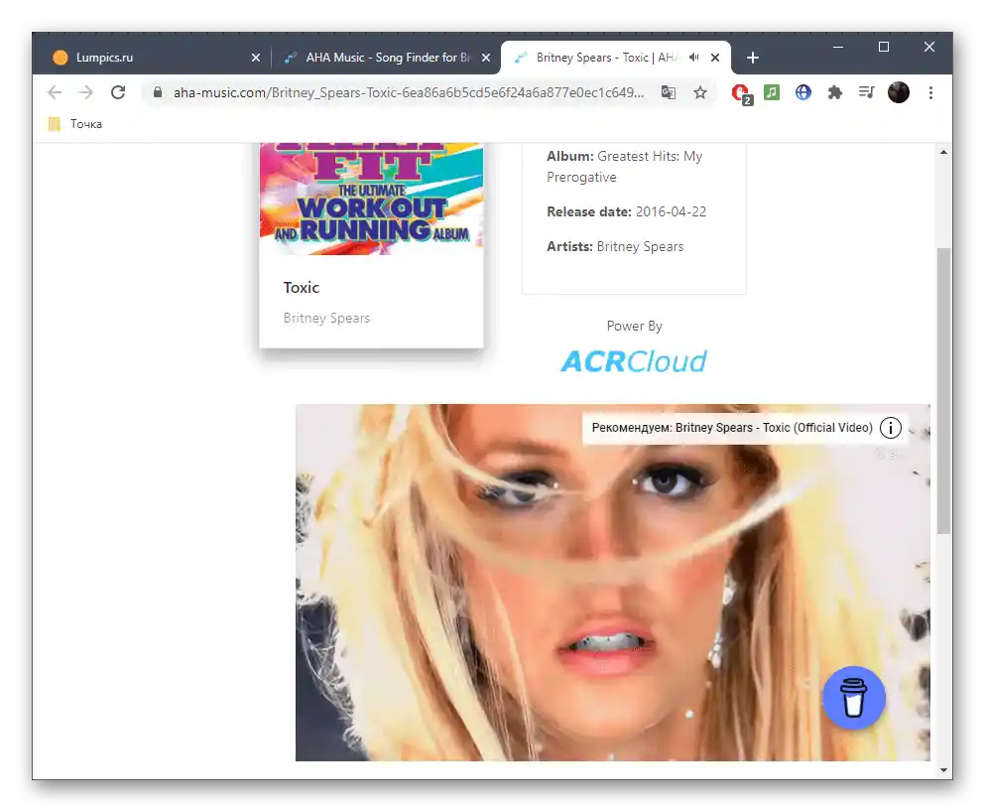The height and width of the screenshot is (812, 985).
Task: Reload the current page
Action: [x=118, y=92]
